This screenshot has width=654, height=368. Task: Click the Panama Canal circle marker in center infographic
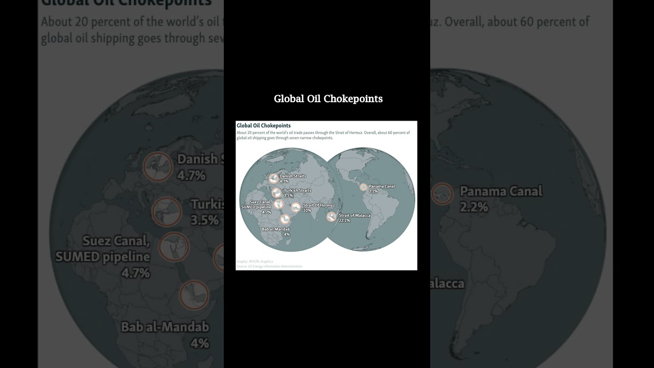[363, 188]
